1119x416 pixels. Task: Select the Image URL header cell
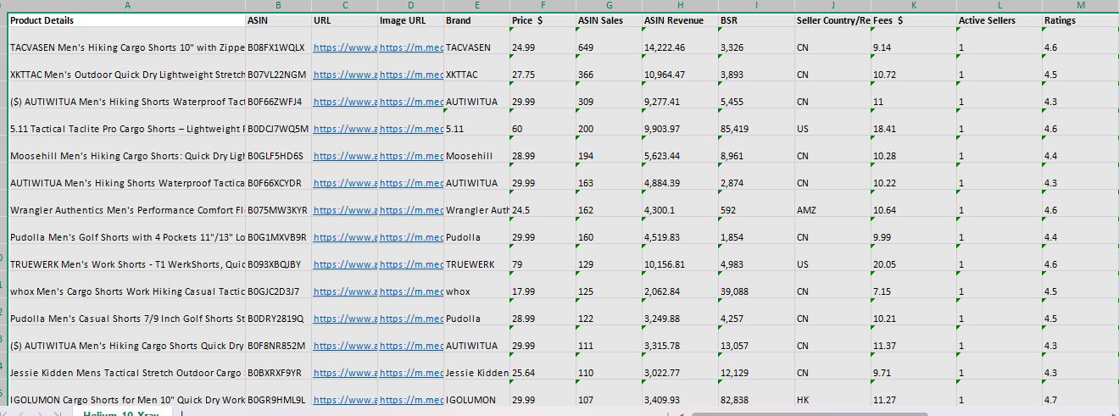click(x=411, y=19)
